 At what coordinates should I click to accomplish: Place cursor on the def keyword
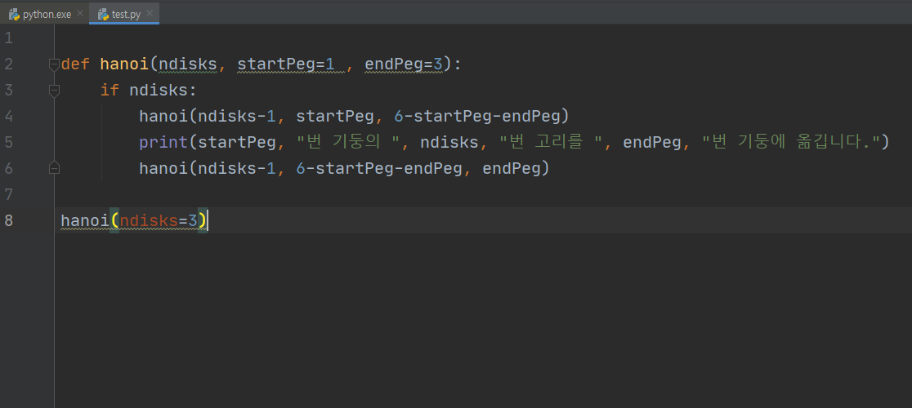pos(76,64)
